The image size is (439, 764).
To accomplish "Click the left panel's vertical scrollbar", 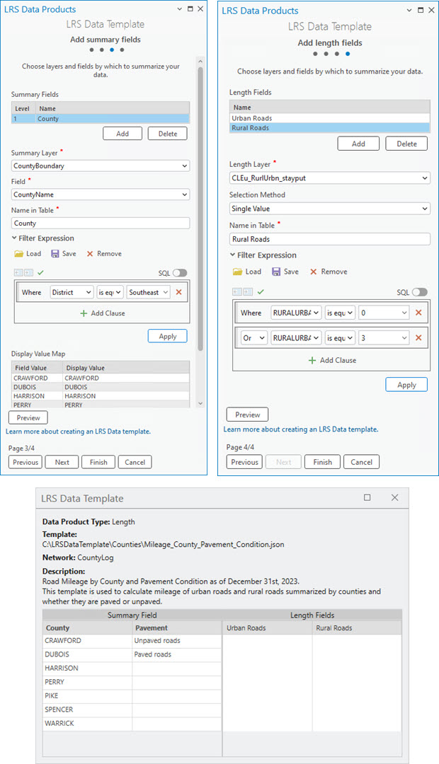I will [x=200, y=209].
